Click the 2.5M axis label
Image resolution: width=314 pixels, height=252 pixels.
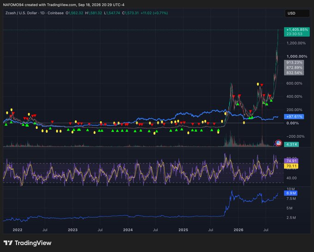291,217
